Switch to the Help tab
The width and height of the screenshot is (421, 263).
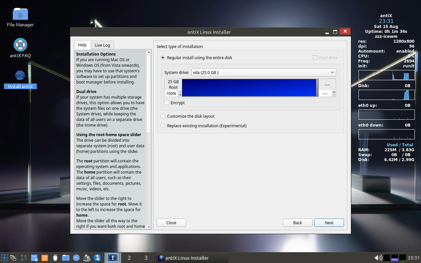(82, 45)
